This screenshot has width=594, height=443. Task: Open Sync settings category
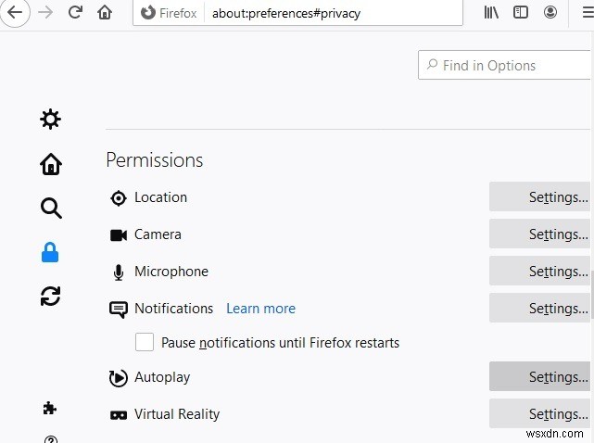coord(51,296)
